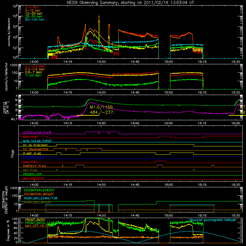Select the vertical Flags axis title
The width and height of the screenshot is (246, 246).
12,153
